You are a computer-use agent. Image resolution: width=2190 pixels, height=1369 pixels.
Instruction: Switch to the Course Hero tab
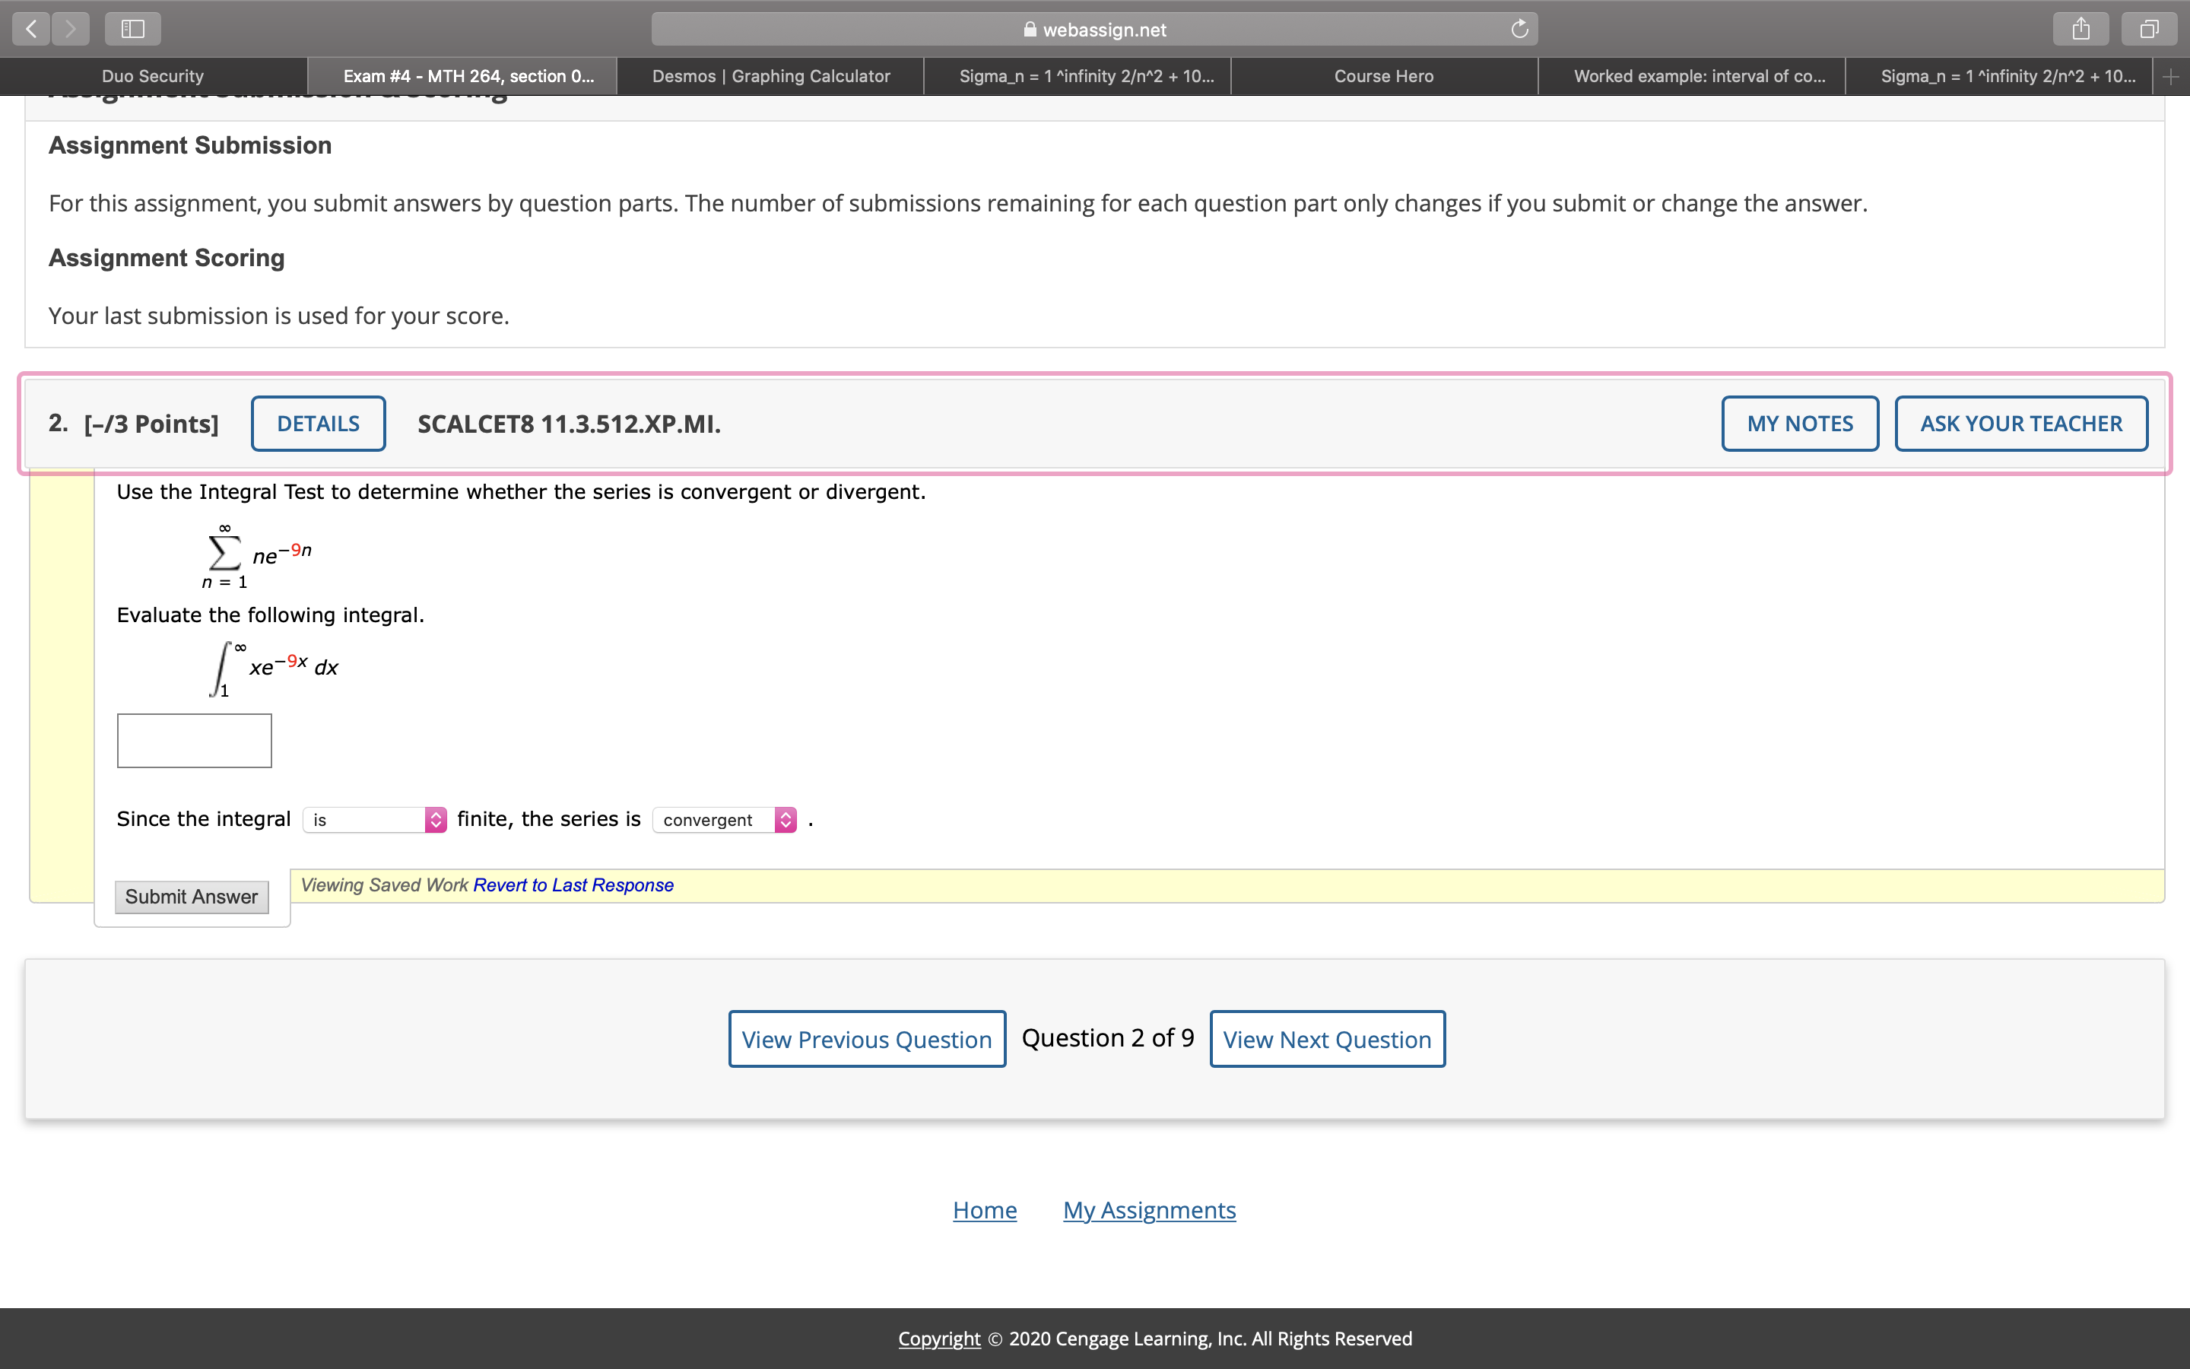[1382, 76]
